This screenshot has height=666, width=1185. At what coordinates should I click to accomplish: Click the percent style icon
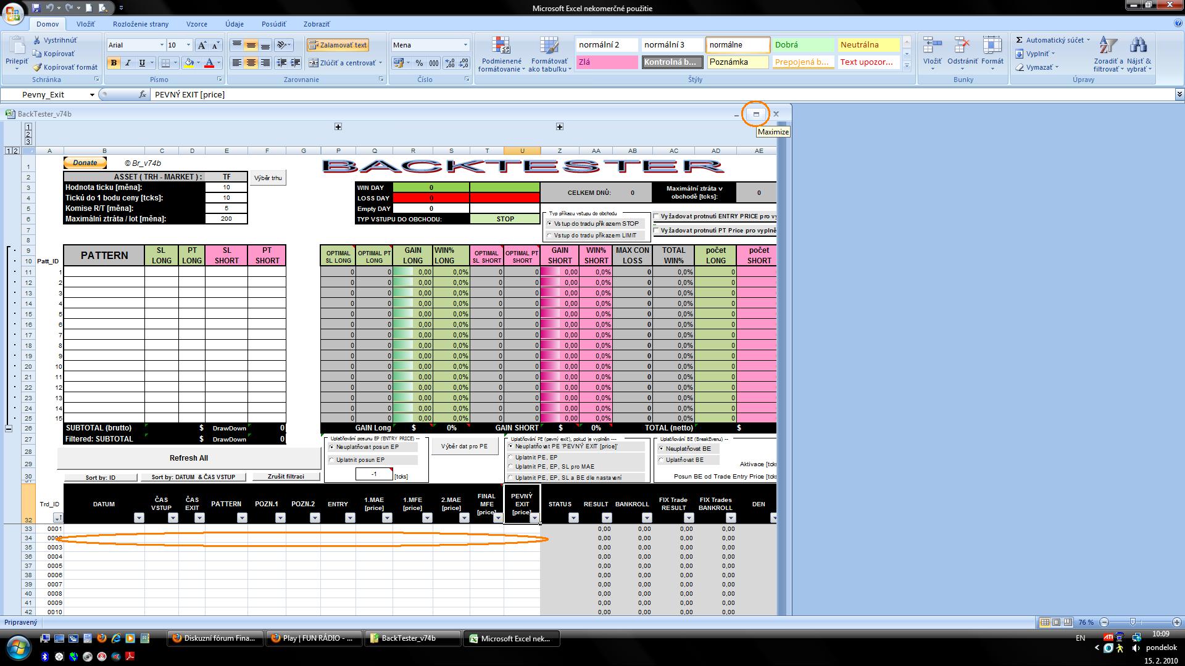(420, 63)
